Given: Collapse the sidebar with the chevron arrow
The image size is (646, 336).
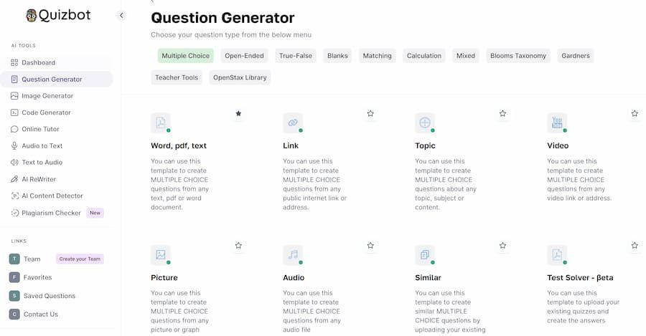Looking at the screenshot, I should pos(121,16).
